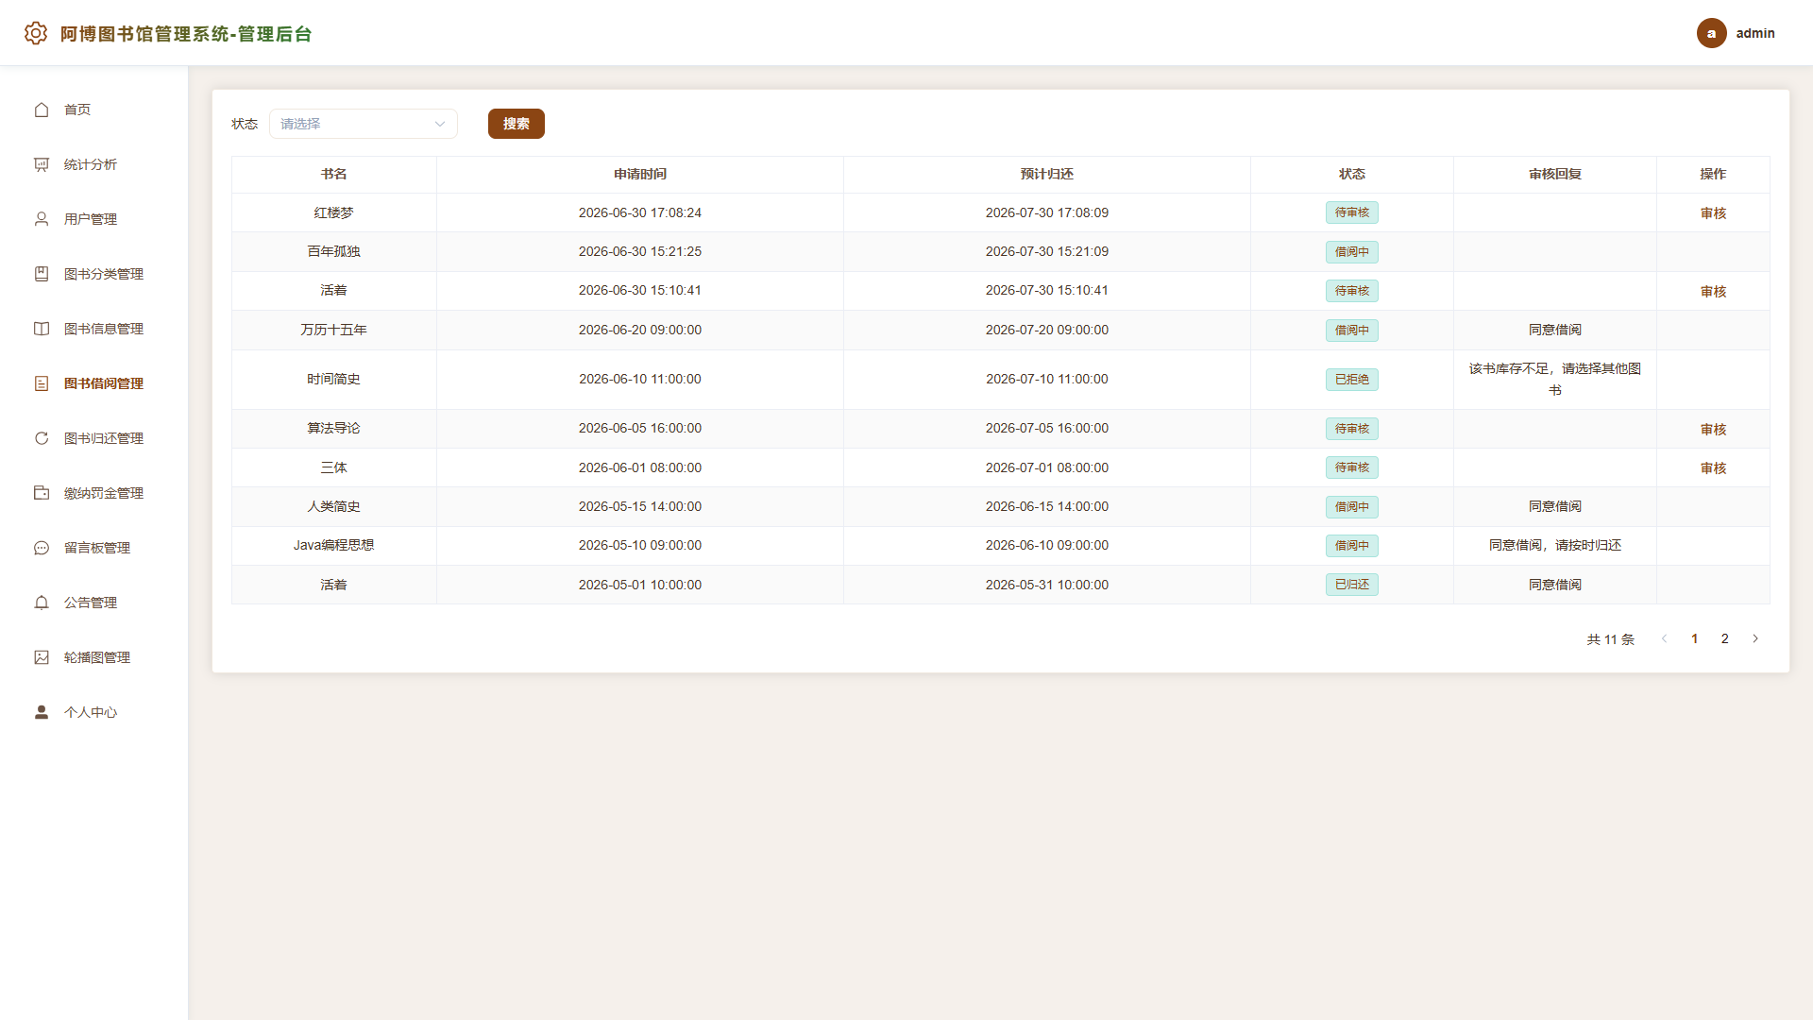
Task: Click the gear logo icon in header
Action: click(x=36, y=33)
